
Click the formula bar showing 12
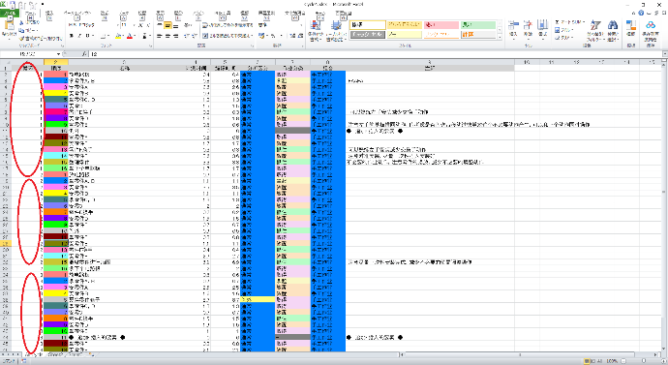click(375, 54)
